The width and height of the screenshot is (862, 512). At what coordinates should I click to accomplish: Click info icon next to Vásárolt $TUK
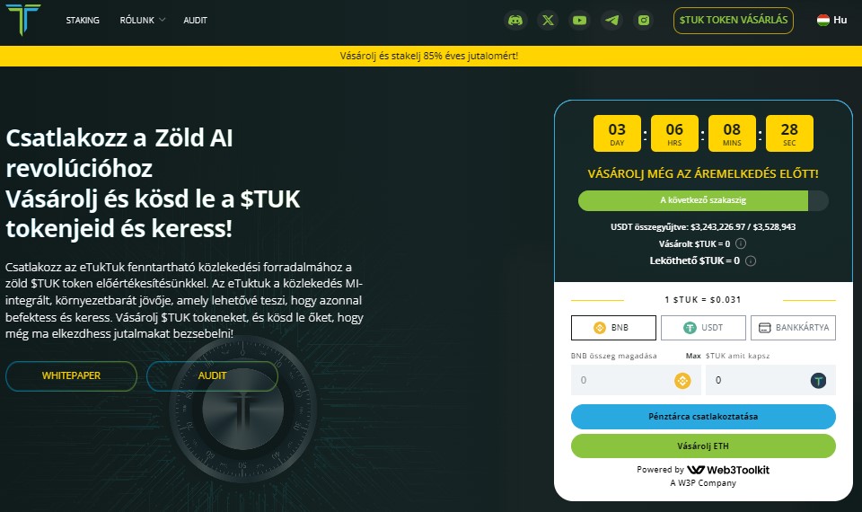tap(741, 244)
